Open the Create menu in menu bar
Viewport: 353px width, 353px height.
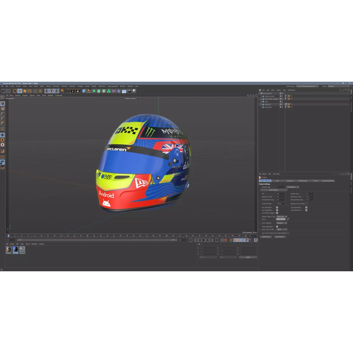pyautogui.click(x=12, y=86)
